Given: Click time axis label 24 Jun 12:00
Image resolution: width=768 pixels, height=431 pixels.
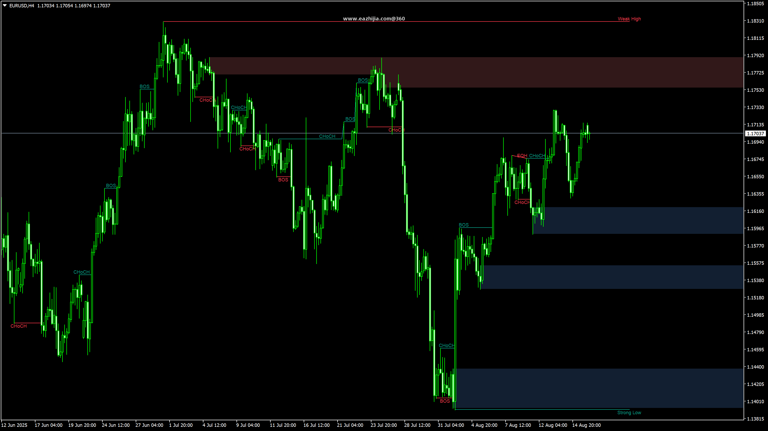Looking at the screenshot, I should (x=116, y=425).
